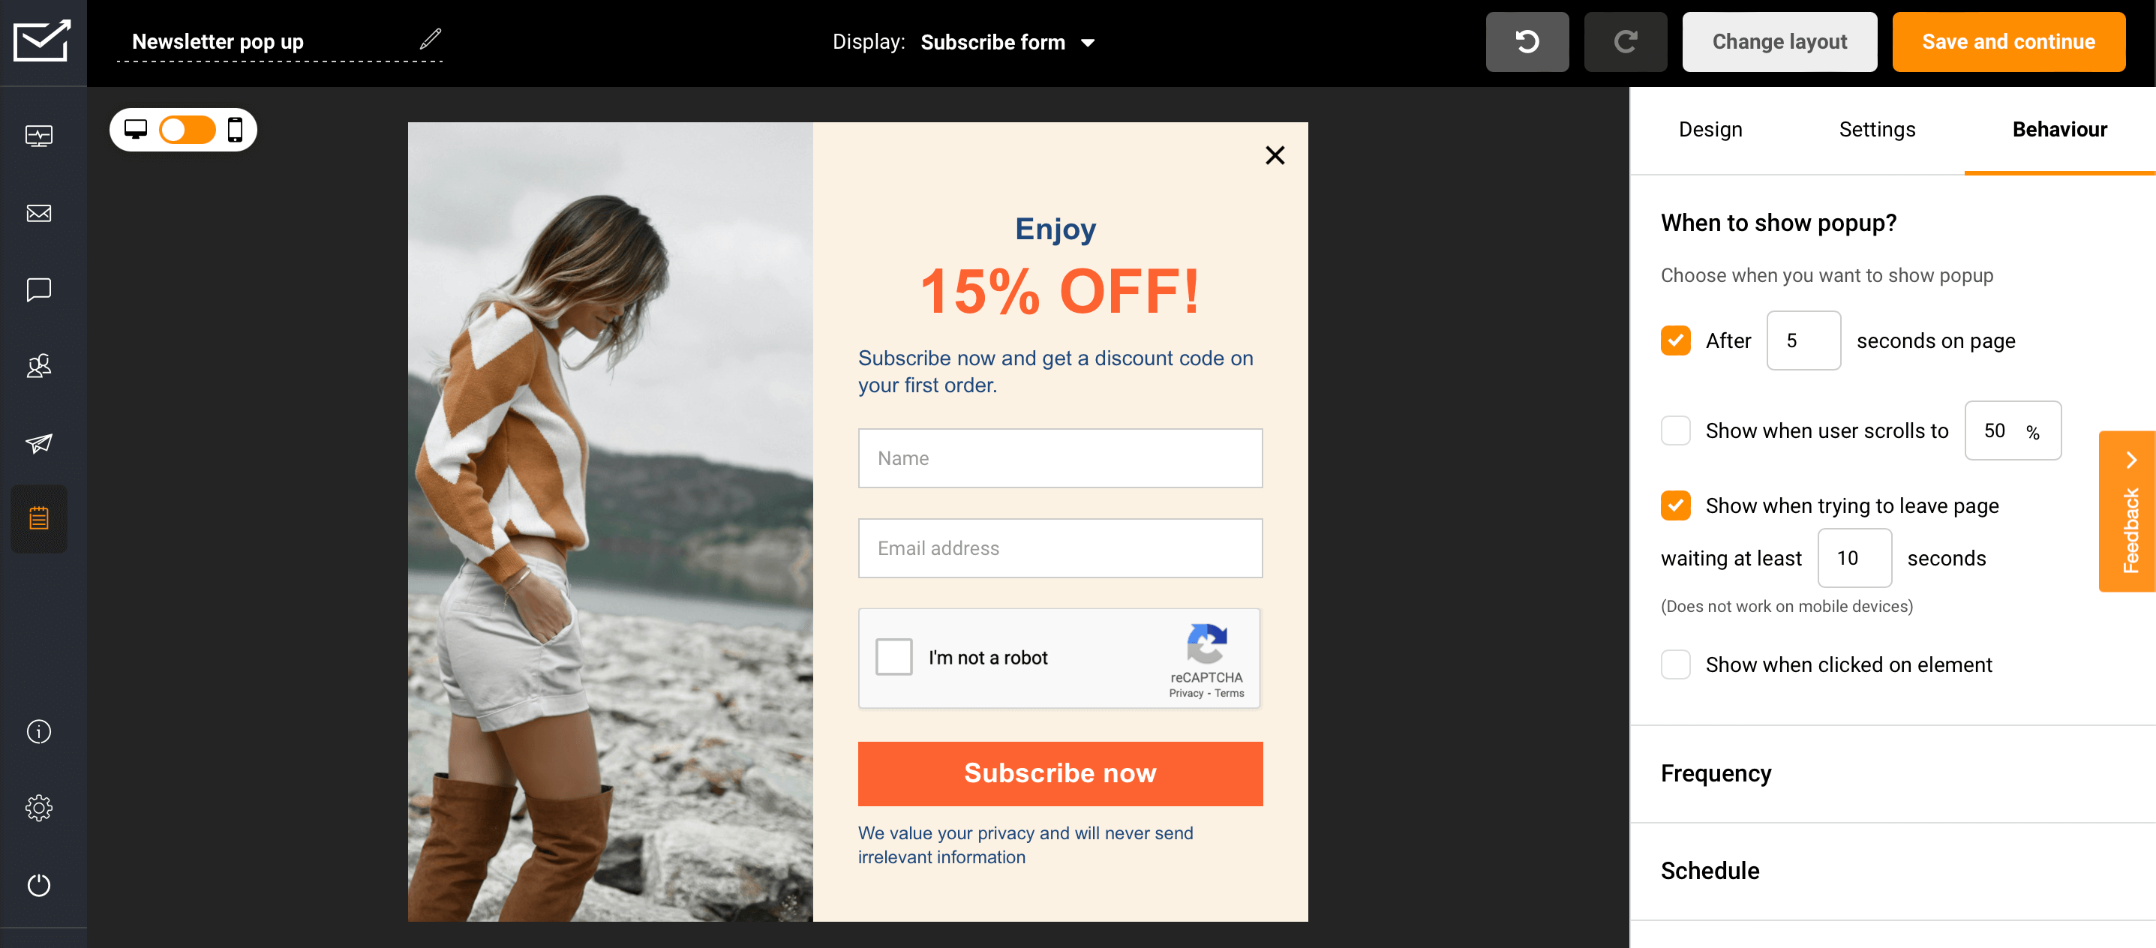
Task: Enable Show when clicked on element checkbox
Action: (1674, 664)
